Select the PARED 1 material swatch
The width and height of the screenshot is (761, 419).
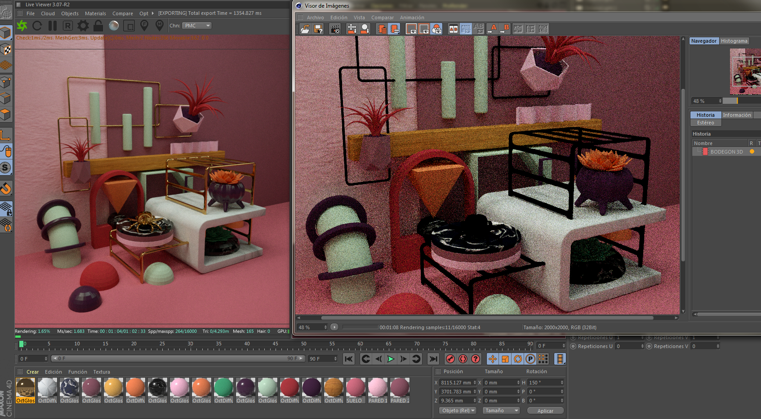[x=378, y=390]
